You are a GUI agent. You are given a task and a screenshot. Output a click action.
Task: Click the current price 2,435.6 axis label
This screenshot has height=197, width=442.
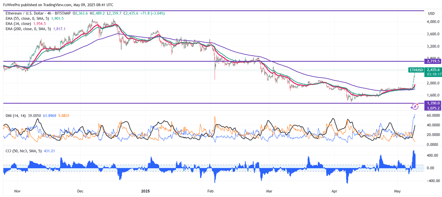(433, 70)
